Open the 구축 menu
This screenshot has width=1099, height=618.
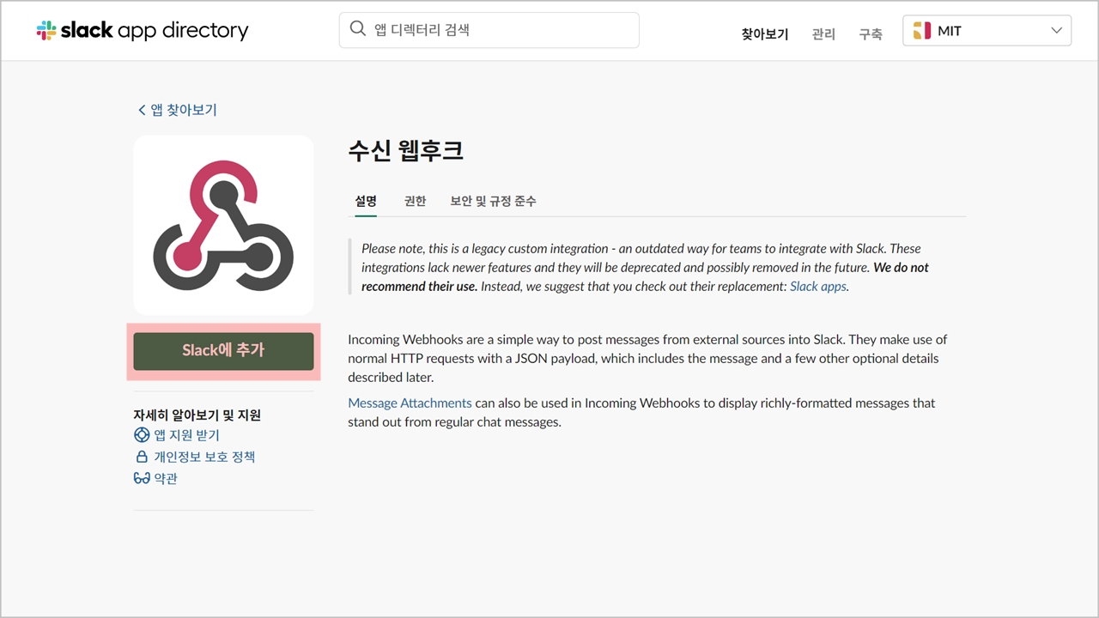pyautogui.click(x=871, y=34)
